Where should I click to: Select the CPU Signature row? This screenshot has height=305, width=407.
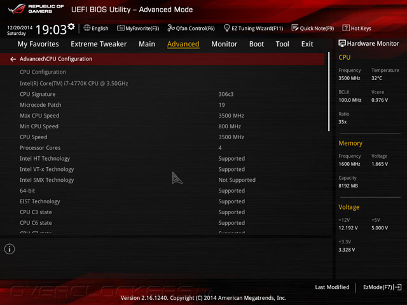point(162,94)
